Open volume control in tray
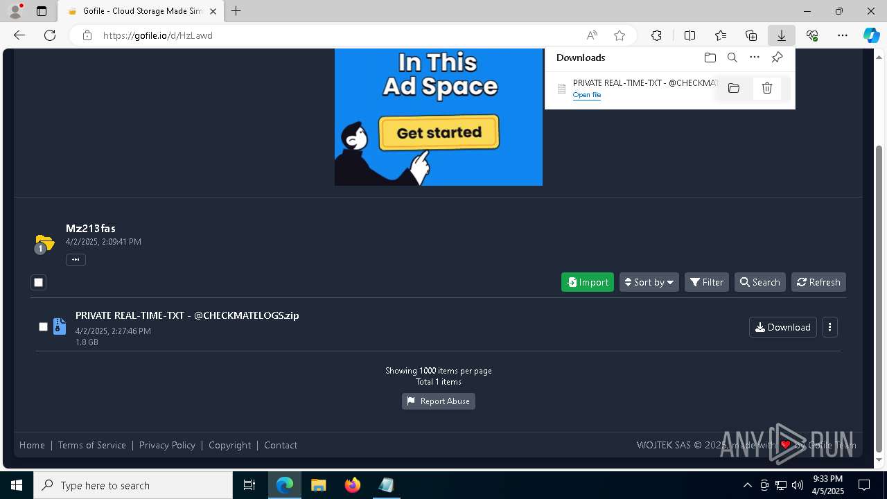 click(x=797, y=485)
